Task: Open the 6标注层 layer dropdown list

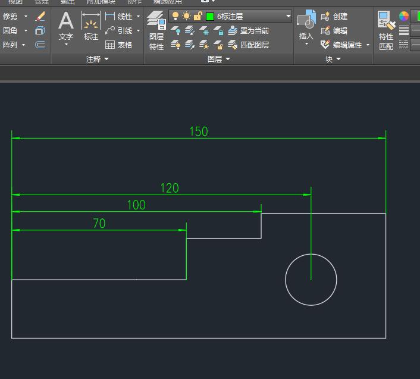Action: tap(288, 16)
